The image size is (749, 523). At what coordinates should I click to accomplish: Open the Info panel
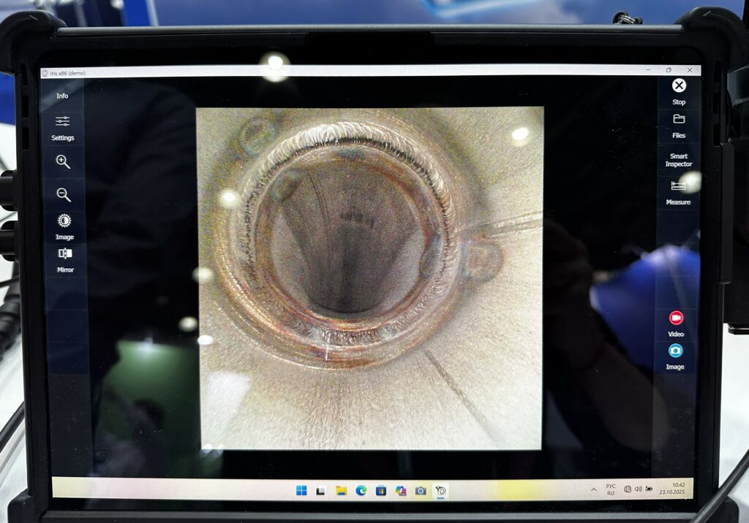[x=62, y=96]
